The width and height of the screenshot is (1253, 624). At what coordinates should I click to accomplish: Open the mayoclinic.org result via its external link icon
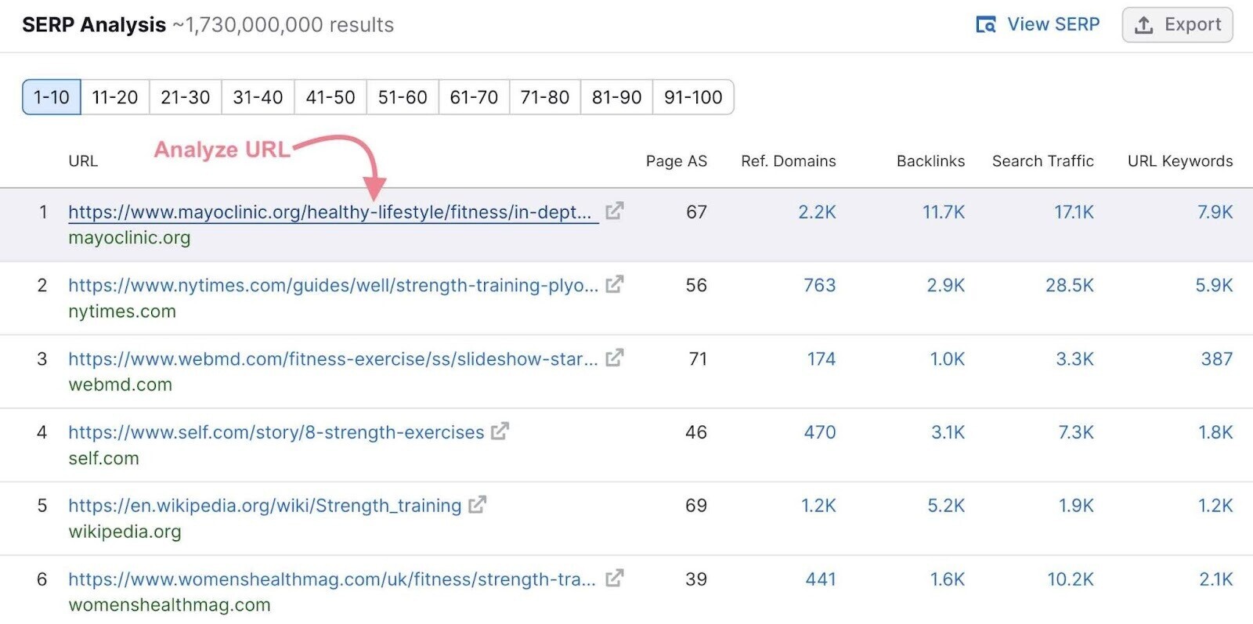pyautogui.click(x=616, y=210)
